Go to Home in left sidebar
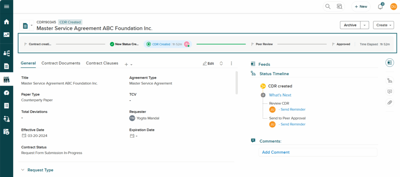Screen dimensions: 400x177 coord(6,22)
